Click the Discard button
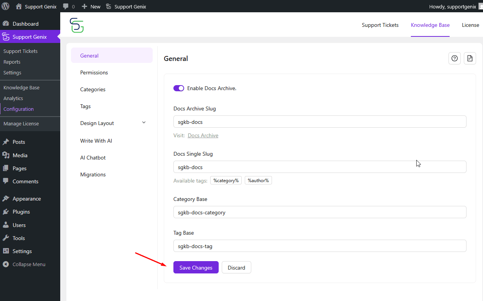This screenshot has height=301, width=483. click(x=236, y=267)
